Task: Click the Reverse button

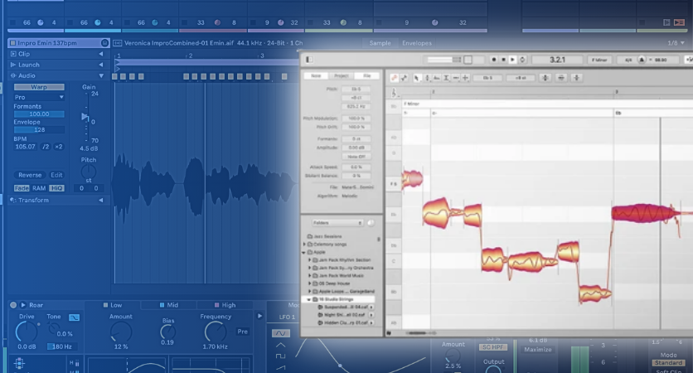Action: [30, 175]
